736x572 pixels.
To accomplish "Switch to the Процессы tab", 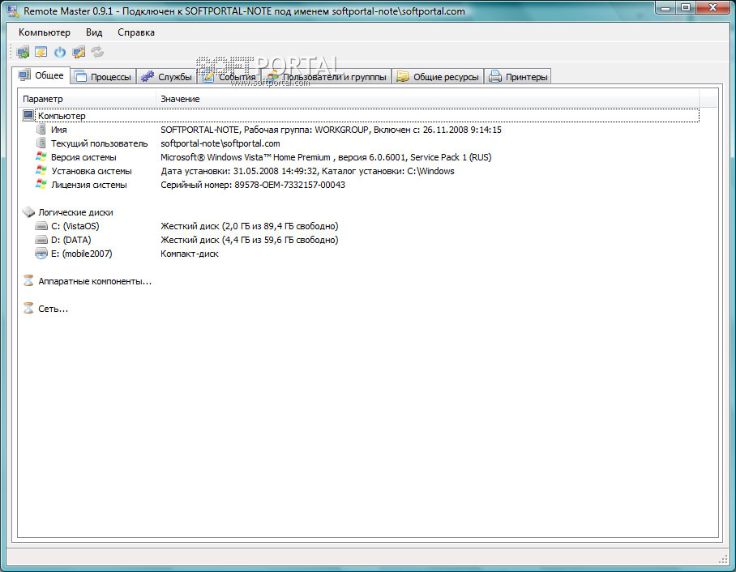I will tap(103, 76).
